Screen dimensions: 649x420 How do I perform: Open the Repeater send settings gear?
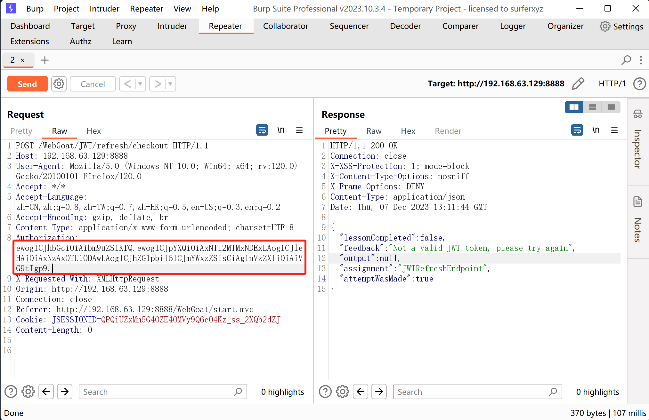[59, 84]
